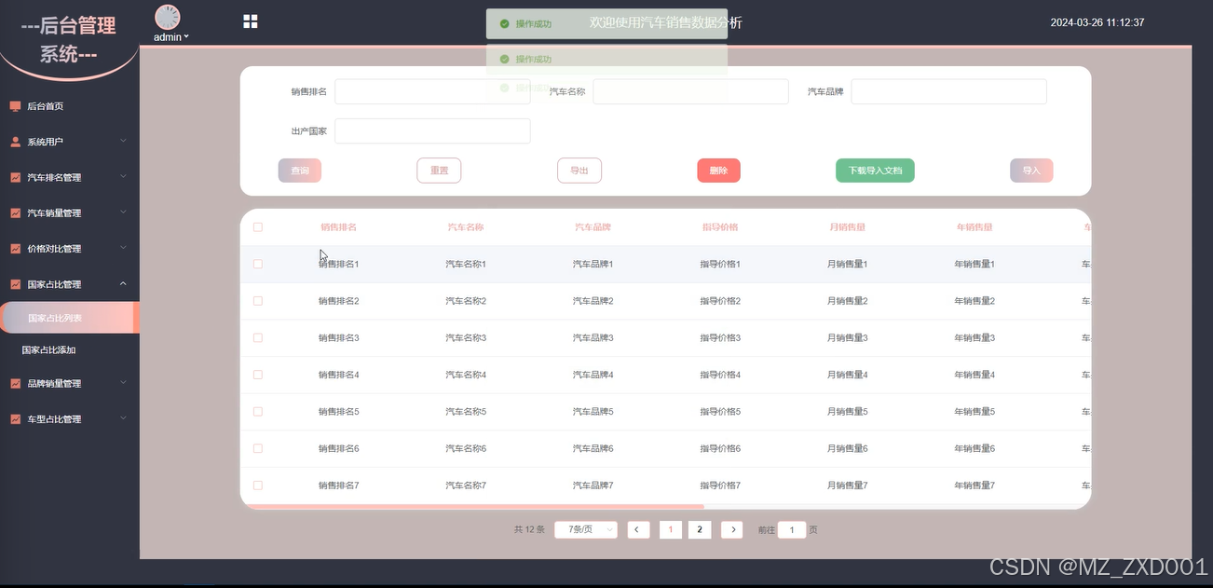Click the 重置 reset button
Image resolution: width=1213 pixels, height=588 pixels.
click(439, 171)
